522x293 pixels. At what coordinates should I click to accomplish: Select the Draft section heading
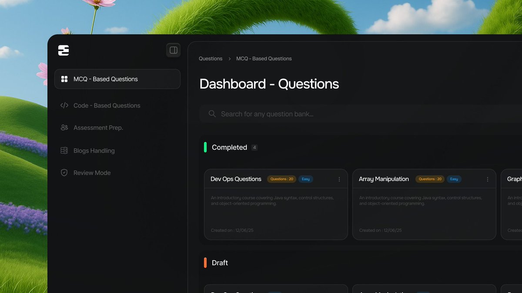pyautogui.click(x=220, y=263)
